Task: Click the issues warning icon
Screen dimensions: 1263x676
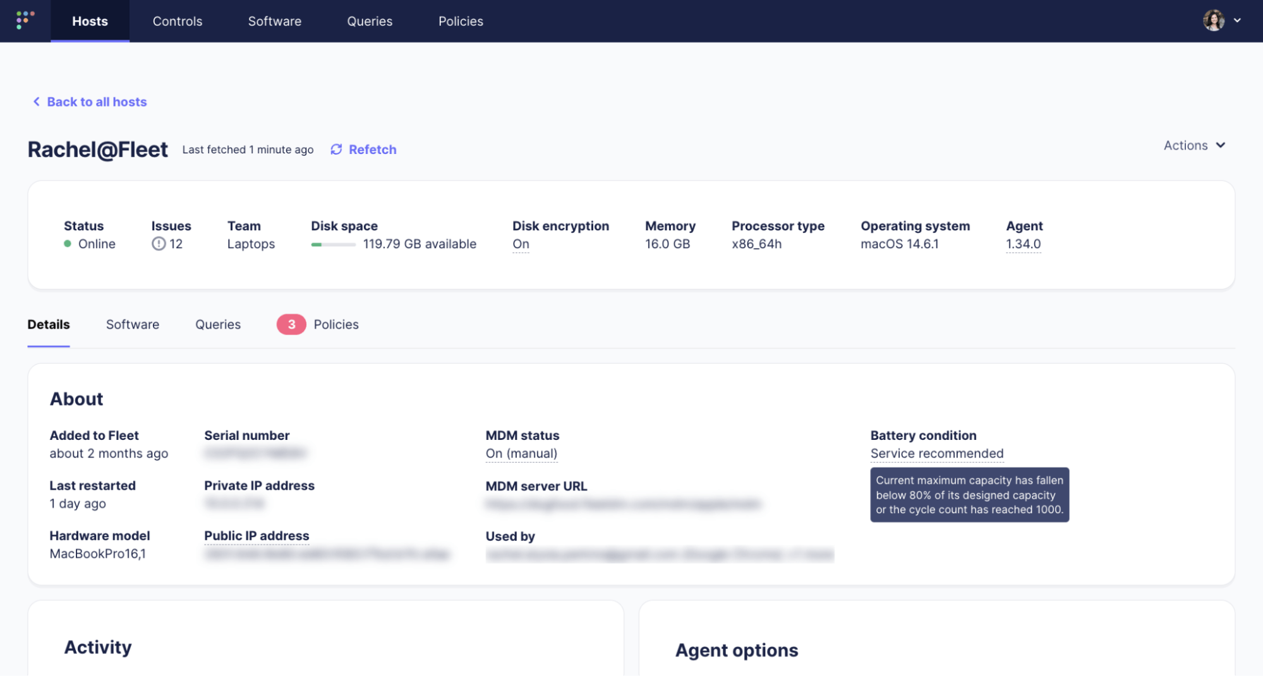Action: pyautogui.click(x=159, y=244)
